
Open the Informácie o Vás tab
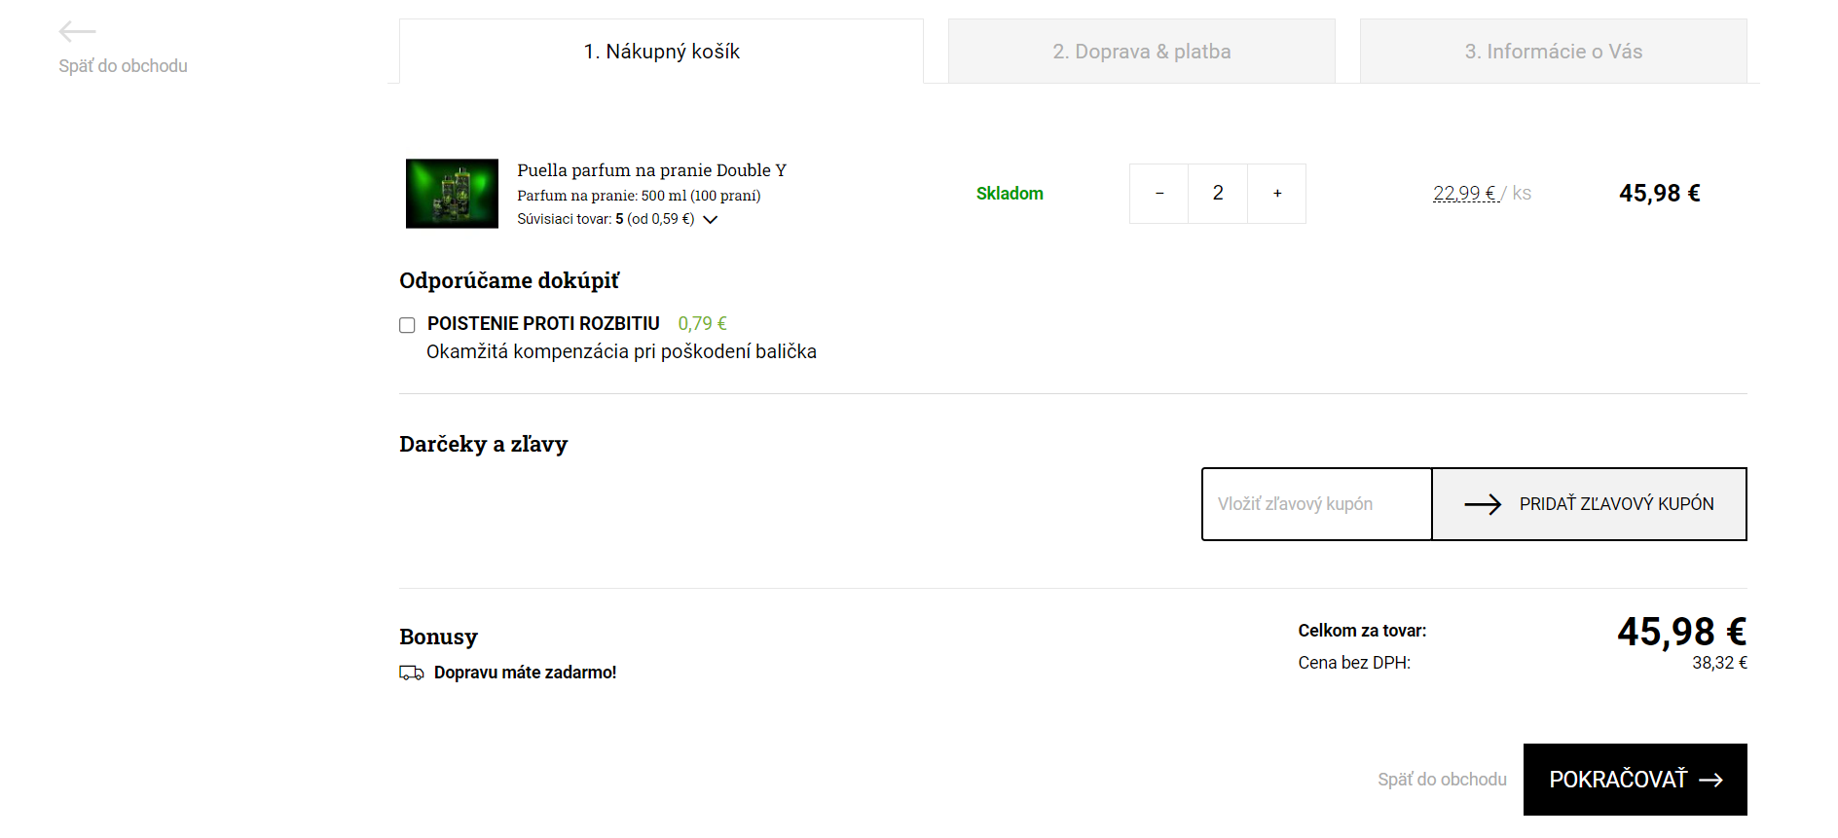click(x=1554, y=52)
